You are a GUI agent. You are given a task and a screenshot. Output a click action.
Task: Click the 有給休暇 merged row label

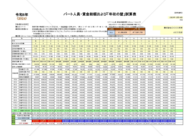(x=15, y=73)
